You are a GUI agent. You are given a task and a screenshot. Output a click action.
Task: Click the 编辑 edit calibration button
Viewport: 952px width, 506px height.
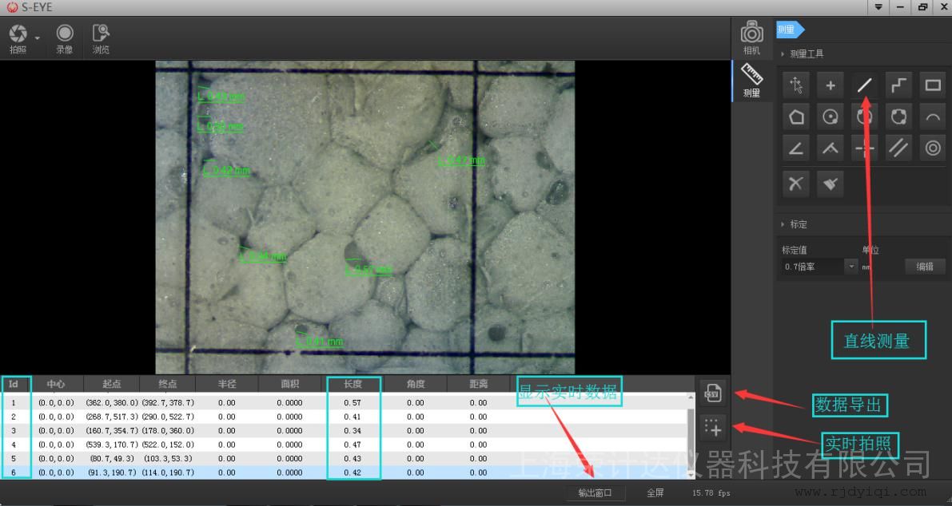924,267
